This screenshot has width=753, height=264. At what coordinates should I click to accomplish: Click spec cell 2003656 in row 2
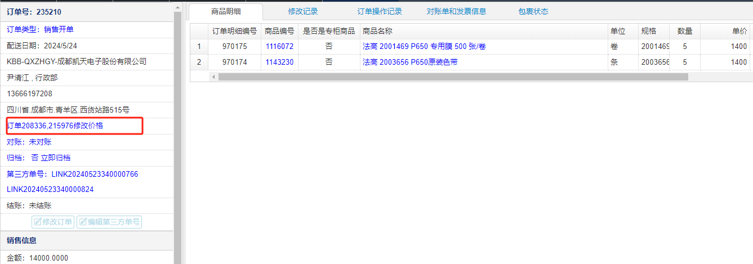coord(653,62)
